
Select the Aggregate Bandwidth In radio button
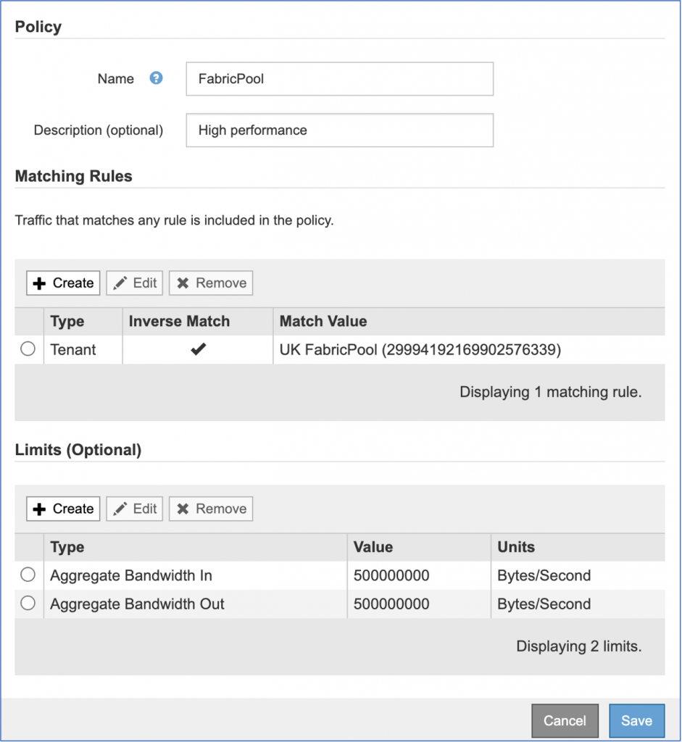[28, 575]
